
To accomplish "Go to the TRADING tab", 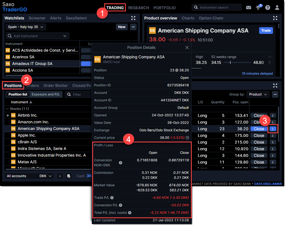I will pyautogui.click(x=115, y=8).
